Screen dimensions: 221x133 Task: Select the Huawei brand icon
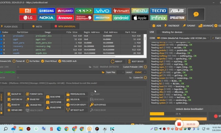pos(65,11)
